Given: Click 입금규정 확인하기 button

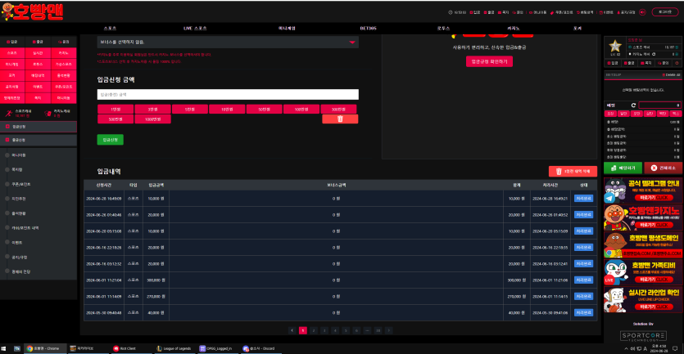Looking at the screenshot, I should [489, 61].
